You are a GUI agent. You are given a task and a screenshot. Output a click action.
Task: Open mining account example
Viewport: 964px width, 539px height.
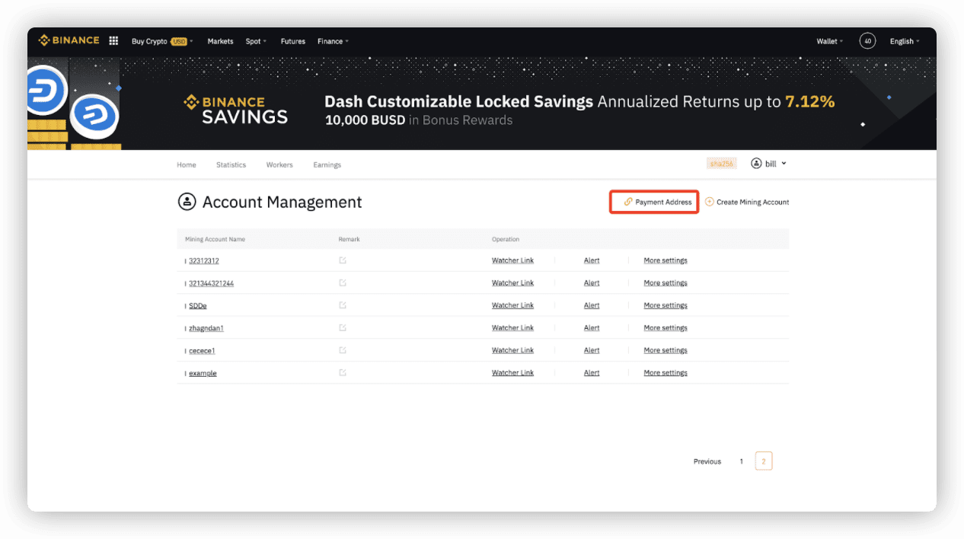click(203, 373)
